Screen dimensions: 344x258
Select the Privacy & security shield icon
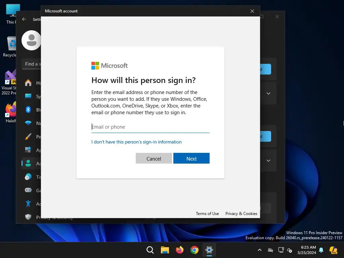28,217
